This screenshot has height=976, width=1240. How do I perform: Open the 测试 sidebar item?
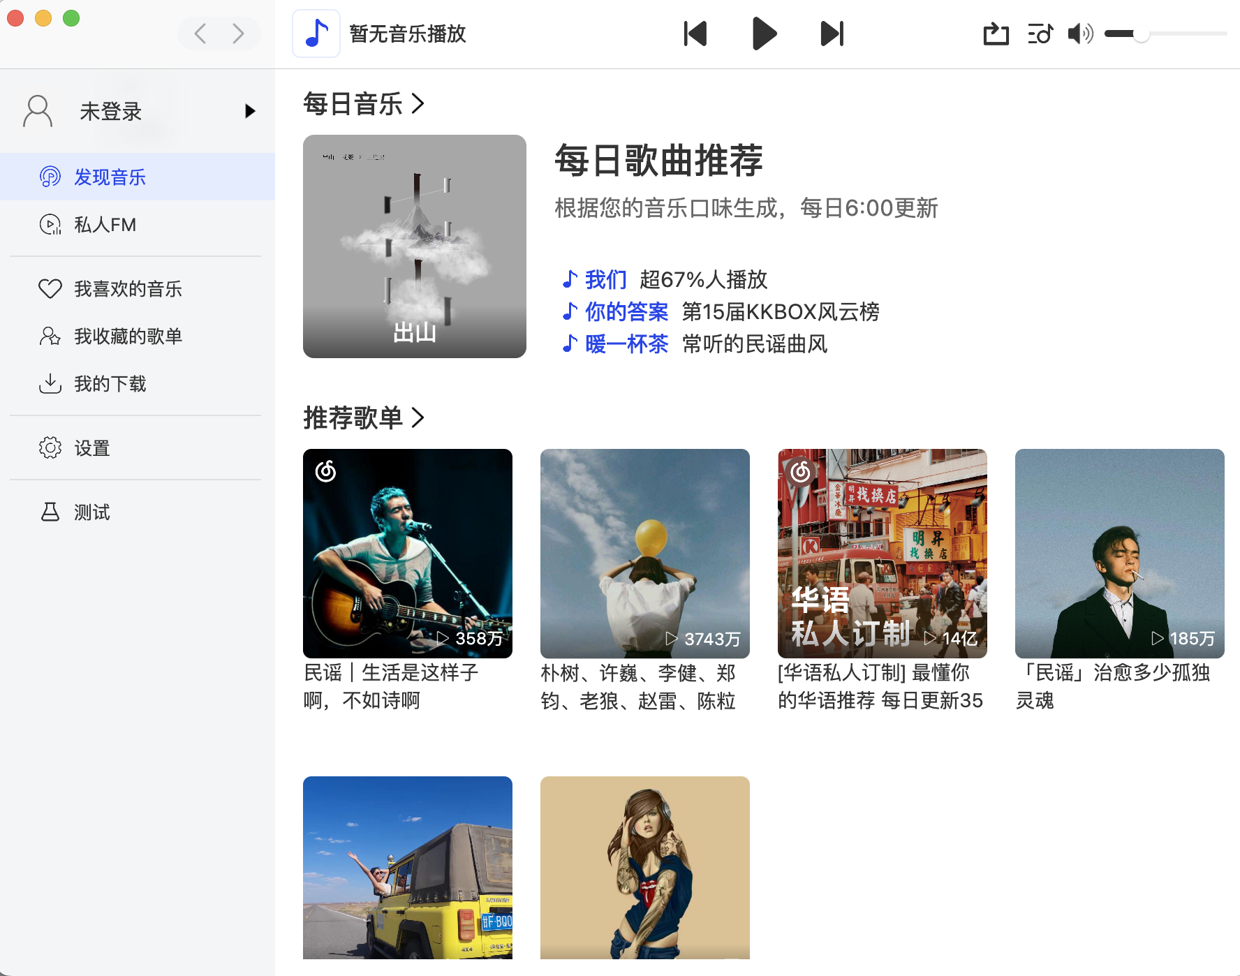138,512
